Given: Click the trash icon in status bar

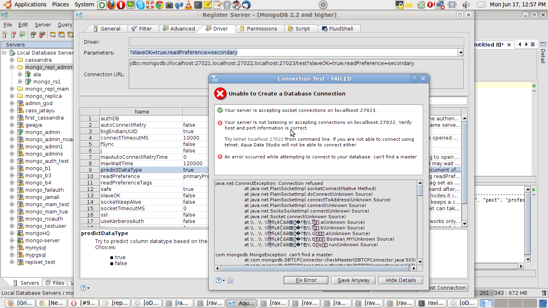Looking at the screenshot, I should [544, 293].
